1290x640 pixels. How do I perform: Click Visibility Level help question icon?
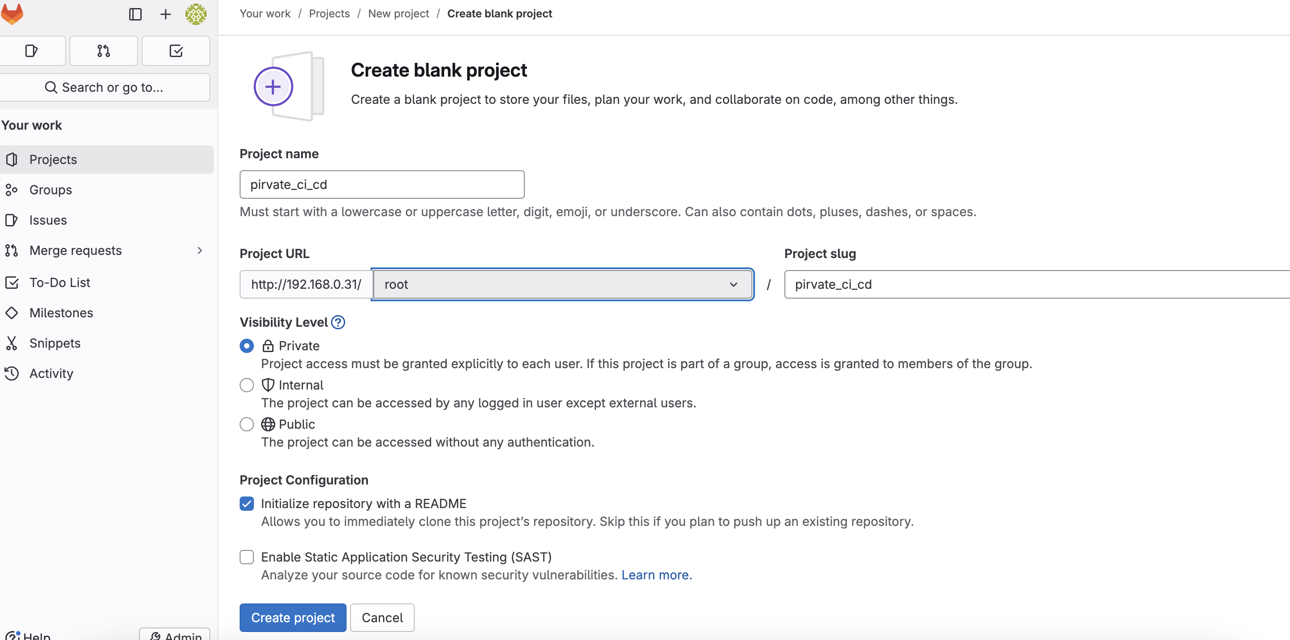(338, 322)
